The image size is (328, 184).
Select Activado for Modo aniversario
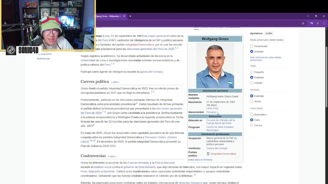252,52
